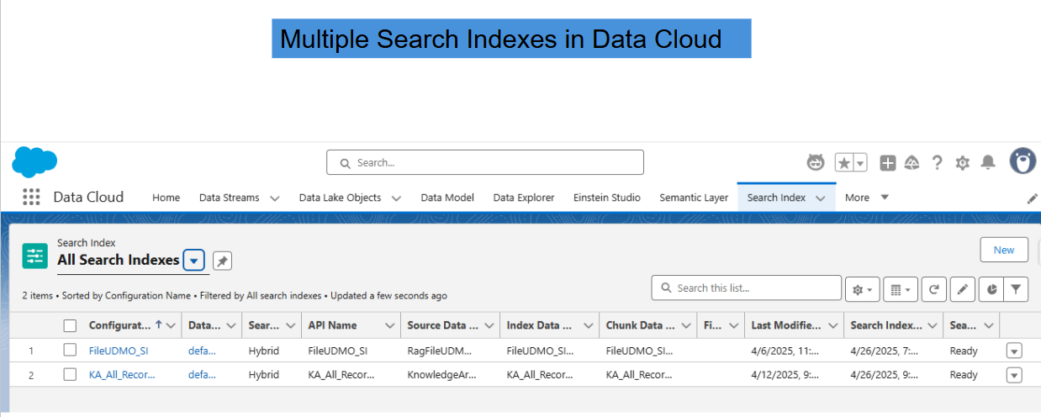Open the Data Lake Objects tab

pos(340,198)
